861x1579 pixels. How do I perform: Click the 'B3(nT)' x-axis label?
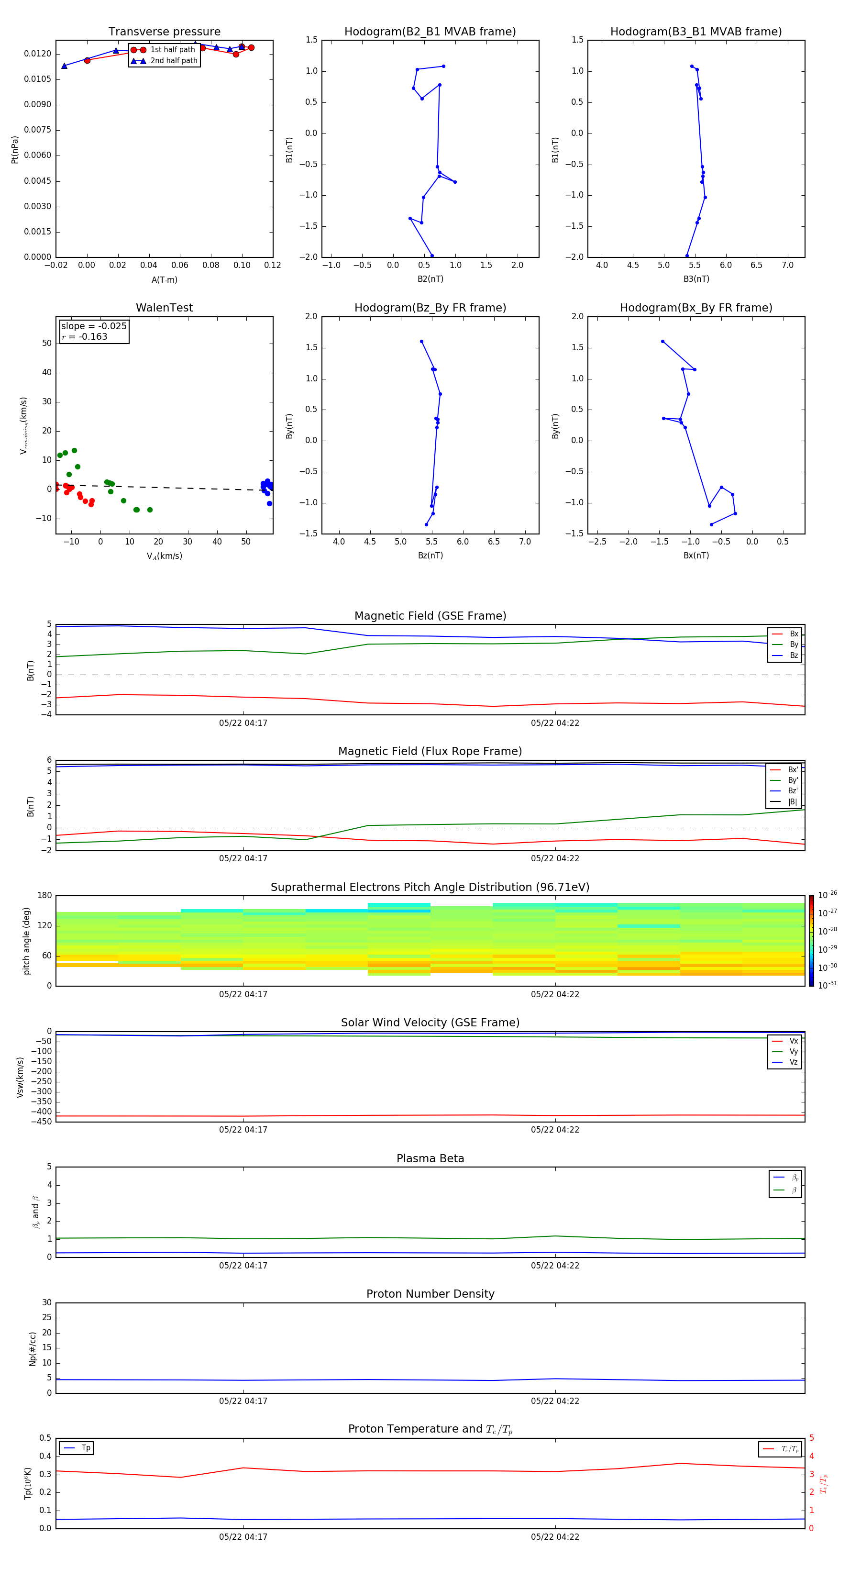696,279
